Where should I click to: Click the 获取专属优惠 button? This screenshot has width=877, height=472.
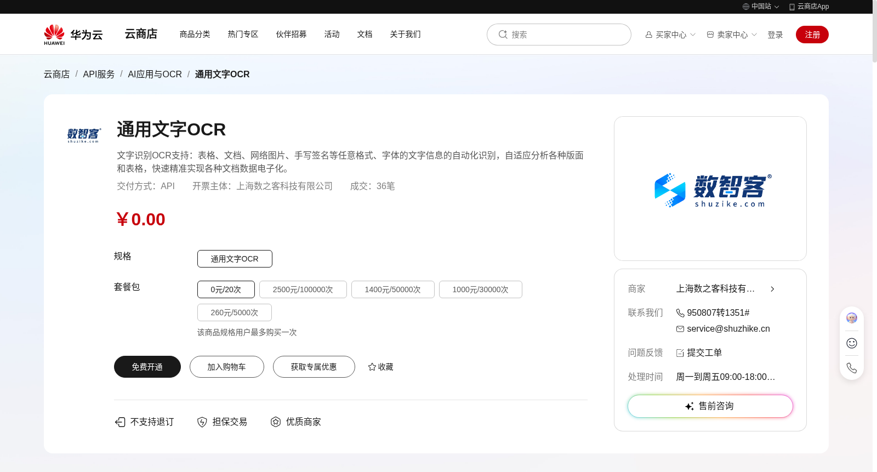click(x=314, y=367)
